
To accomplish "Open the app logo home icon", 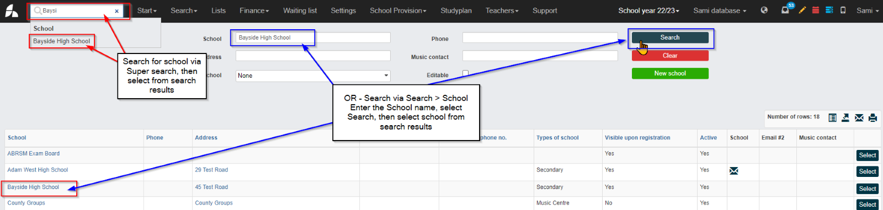I will [12, 10].
